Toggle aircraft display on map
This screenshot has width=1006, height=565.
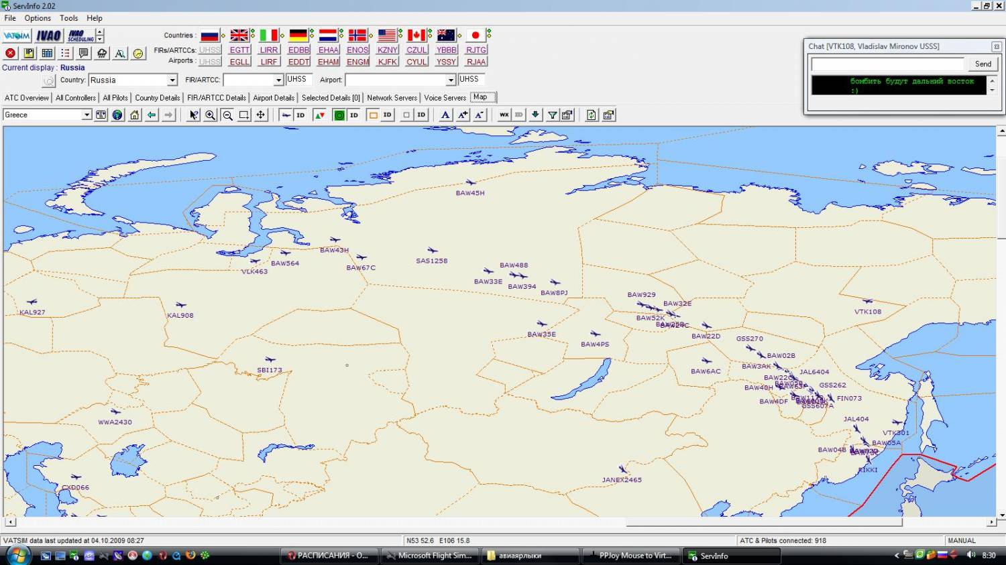pyautogui.click(x=286, y=115)
